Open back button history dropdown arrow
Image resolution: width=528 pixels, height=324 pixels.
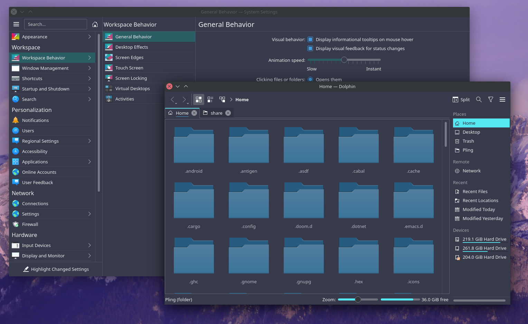coord(176,103)
